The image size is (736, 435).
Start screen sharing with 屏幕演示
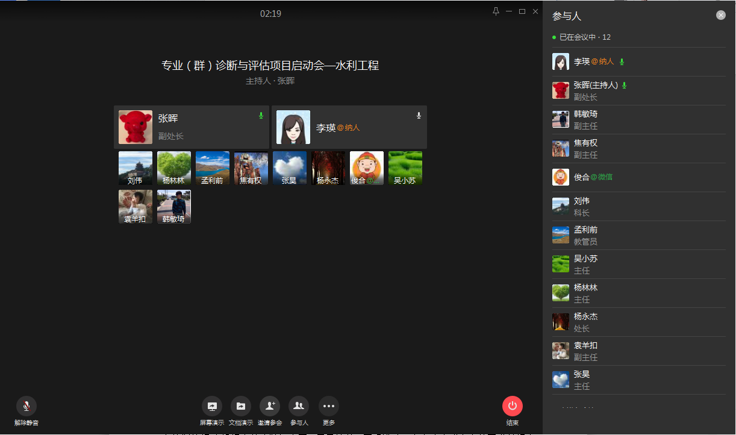[x=211, y=406]
